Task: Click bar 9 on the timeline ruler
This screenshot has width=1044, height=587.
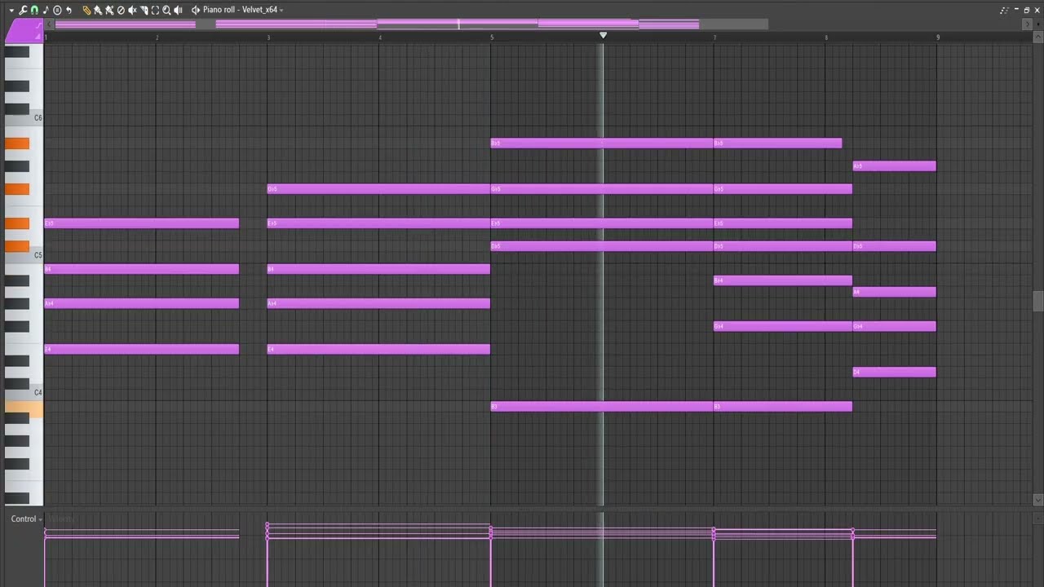Action: click(938, 38)
